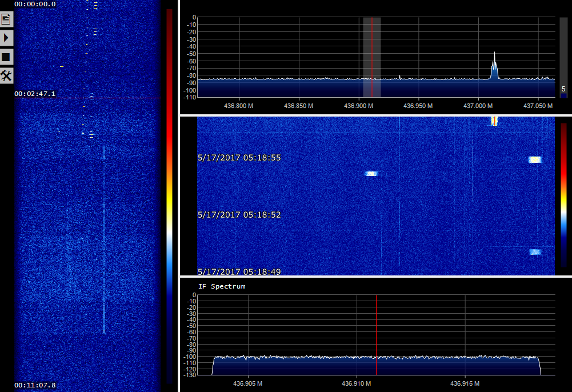Click the recording waterfall color gradient bar

(169, 196)
